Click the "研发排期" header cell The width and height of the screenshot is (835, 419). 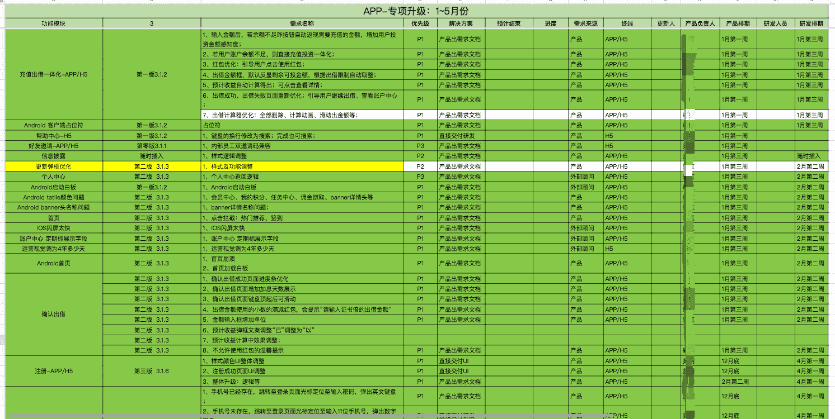(x=811, y=23)
